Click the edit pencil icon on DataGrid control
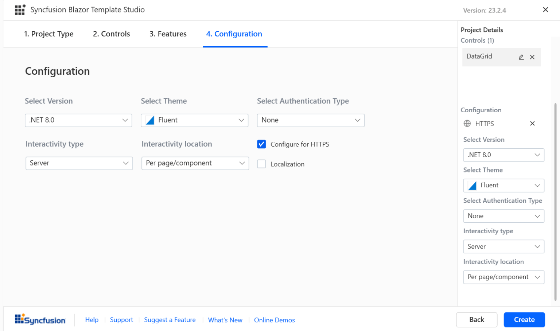Screen dimensions: 560x331 pyautogui.click(x=521, y=57)
